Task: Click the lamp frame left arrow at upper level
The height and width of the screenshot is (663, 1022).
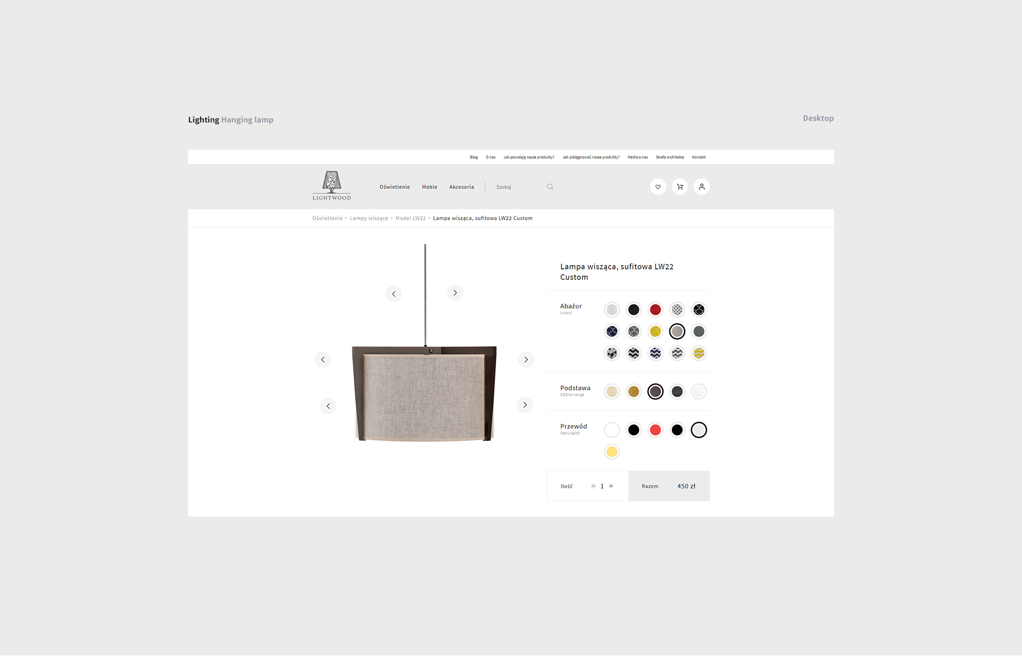Action: tap(323, 360)
